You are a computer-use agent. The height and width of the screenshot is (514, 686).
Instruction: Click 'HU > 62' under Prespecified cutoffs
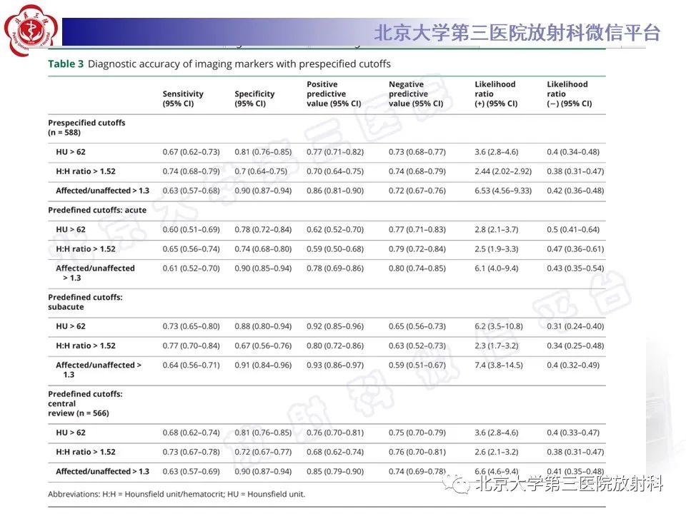coord(71,151)
